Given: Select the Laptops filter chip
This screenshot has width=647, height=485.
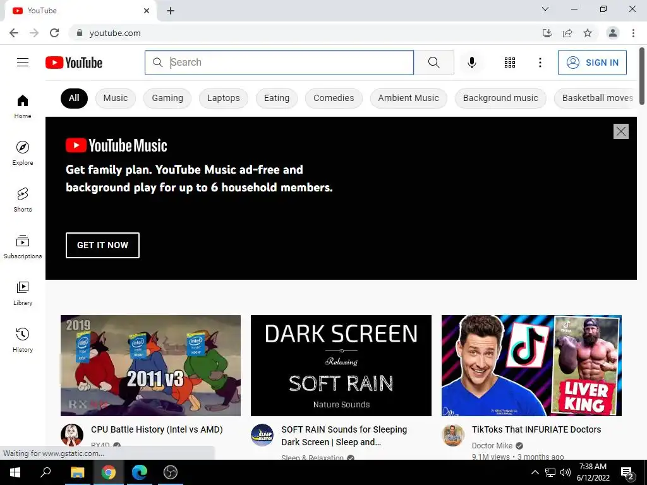Looking at the screenshot, I should (x=223, y=98).
